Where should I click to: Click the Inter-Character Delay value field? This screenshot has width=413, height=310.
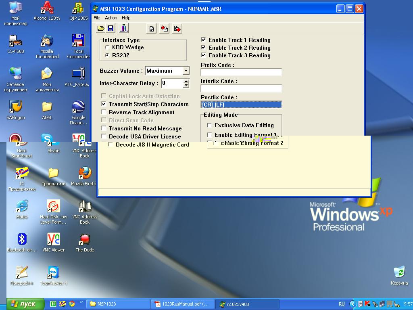pos(172,83)
